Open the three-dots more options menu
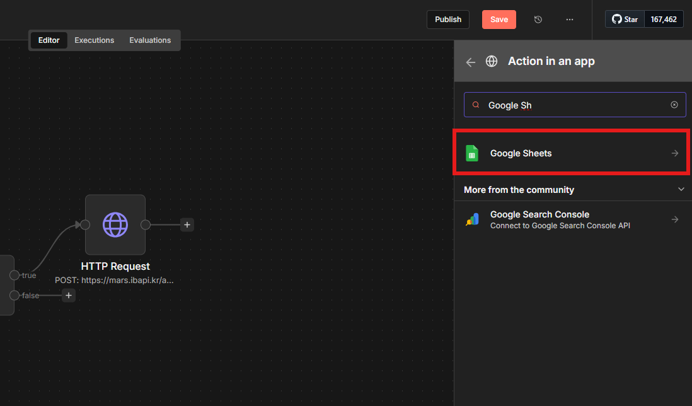Image resolution: width=692 pixels, height=406 pixels. pyautogui.click(x=569, y=20)
